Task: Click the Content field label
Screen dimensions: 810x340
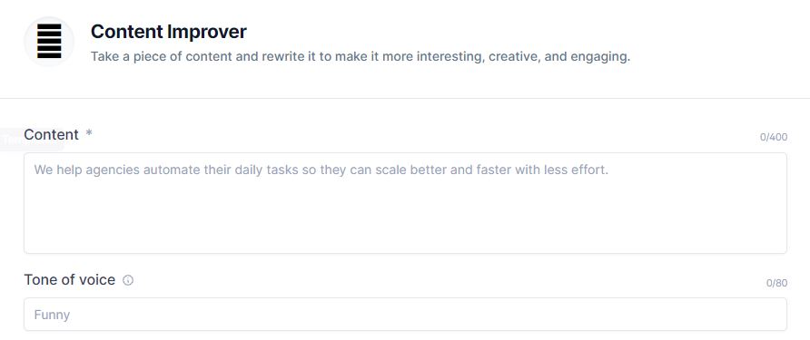Action: (51, 135)
